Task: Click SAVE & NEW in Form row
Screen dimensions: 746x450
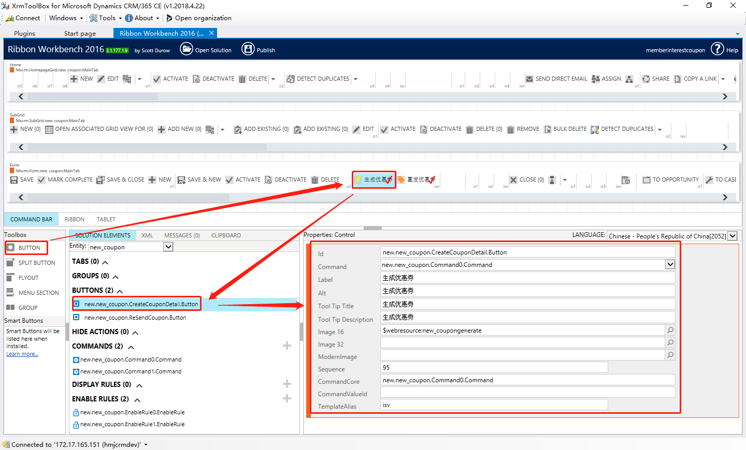Action: point(199,180)
